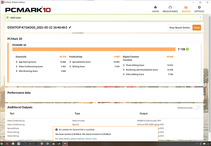Click the OpenCL type cell
The image size is (211, 146).
pyautogui.click(x=76, y=125)
